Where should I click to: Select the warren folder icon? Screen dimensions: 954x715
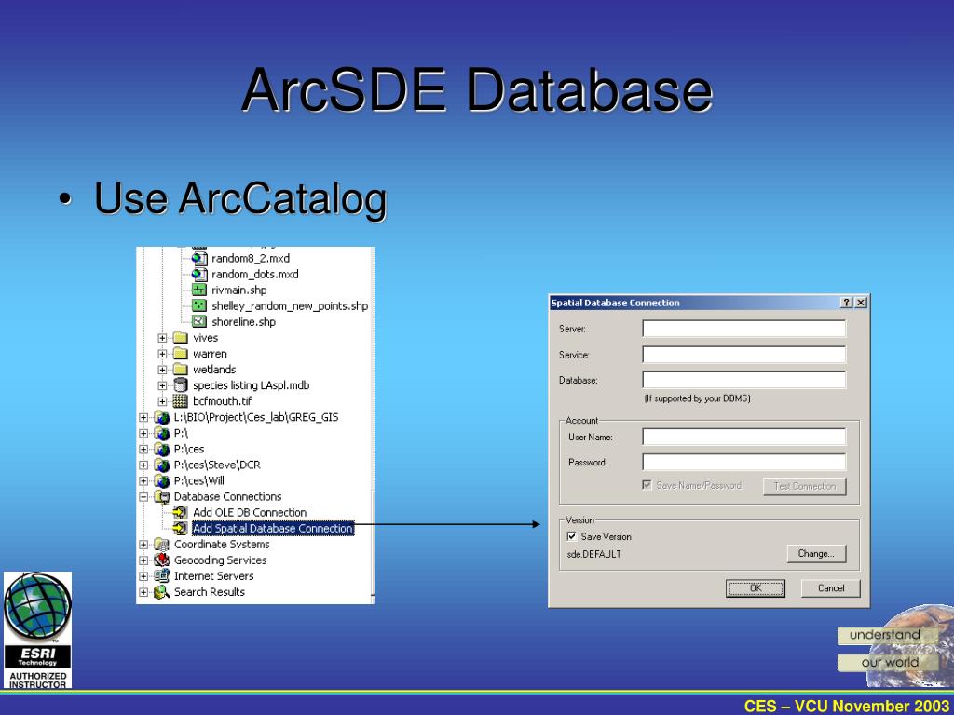coord(180,353)
